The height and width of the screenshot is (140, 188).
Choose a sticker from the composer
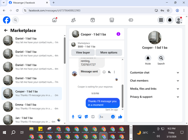click(86, 117)
